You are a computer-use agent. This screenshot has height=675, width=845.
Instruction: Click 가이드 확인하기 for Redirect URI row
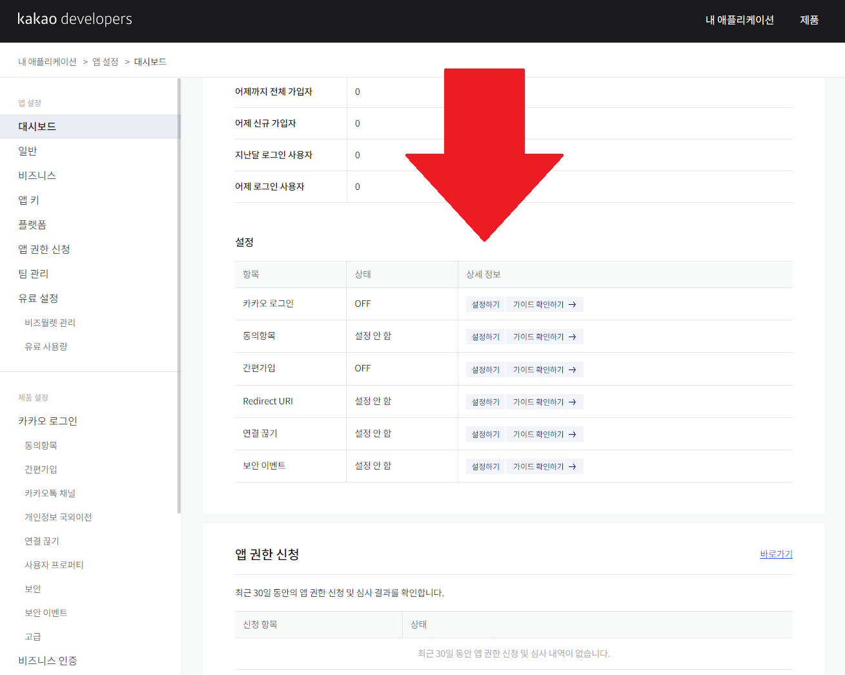(x=545, y=402)
